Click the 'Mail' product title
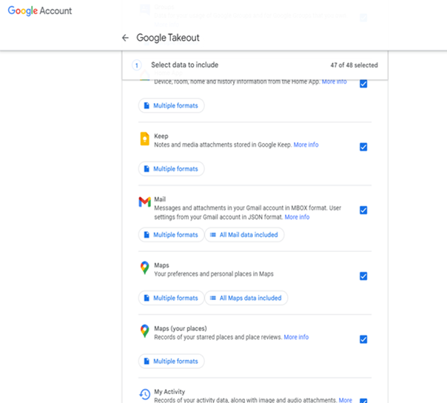The height and width of the screenshot is (403, 447). [x=160, y=199]
